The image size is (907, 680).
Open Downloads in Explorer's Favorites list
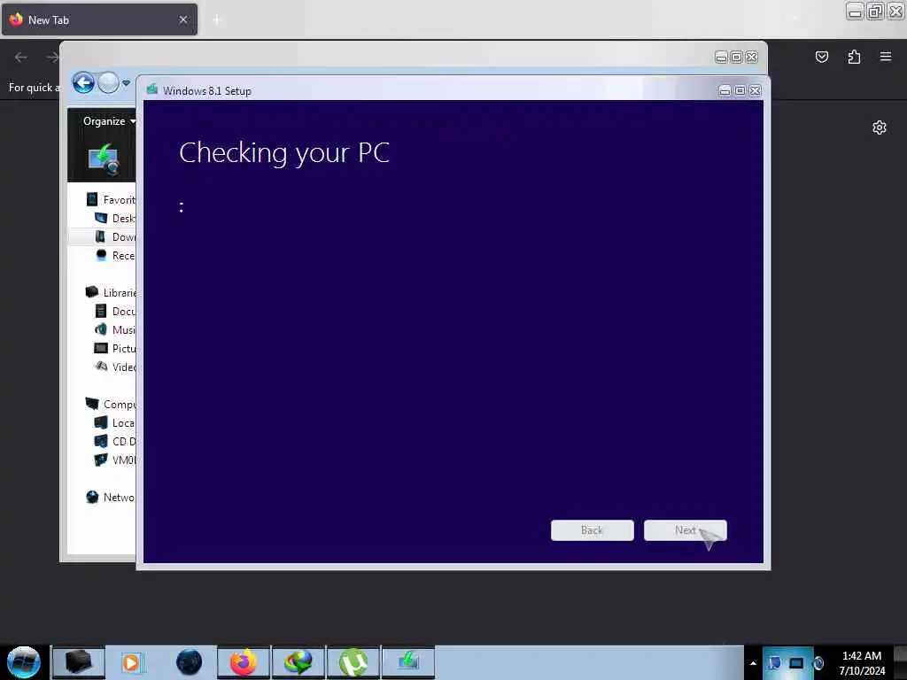pos(123,236)
